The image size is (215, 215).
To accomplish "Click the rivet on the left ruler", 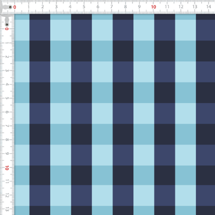I will pos(7,25).
